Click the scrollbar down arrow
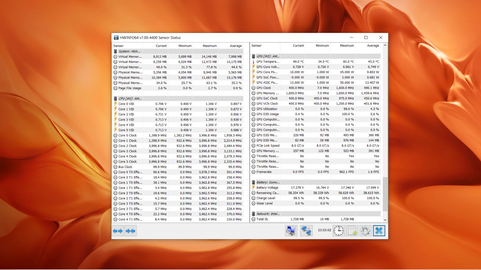Screen dimensions: 481x270 pos(385,220)
